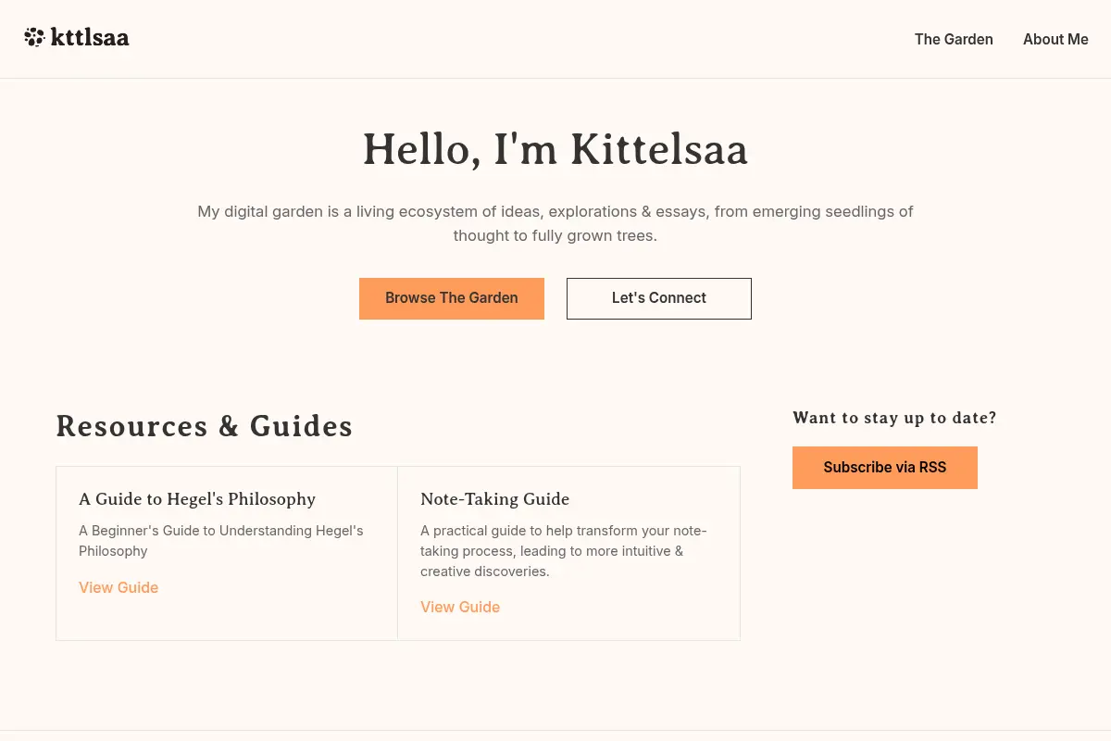Click the Resources & Guides heading
Screen dimensions: 1111x741
205,426
